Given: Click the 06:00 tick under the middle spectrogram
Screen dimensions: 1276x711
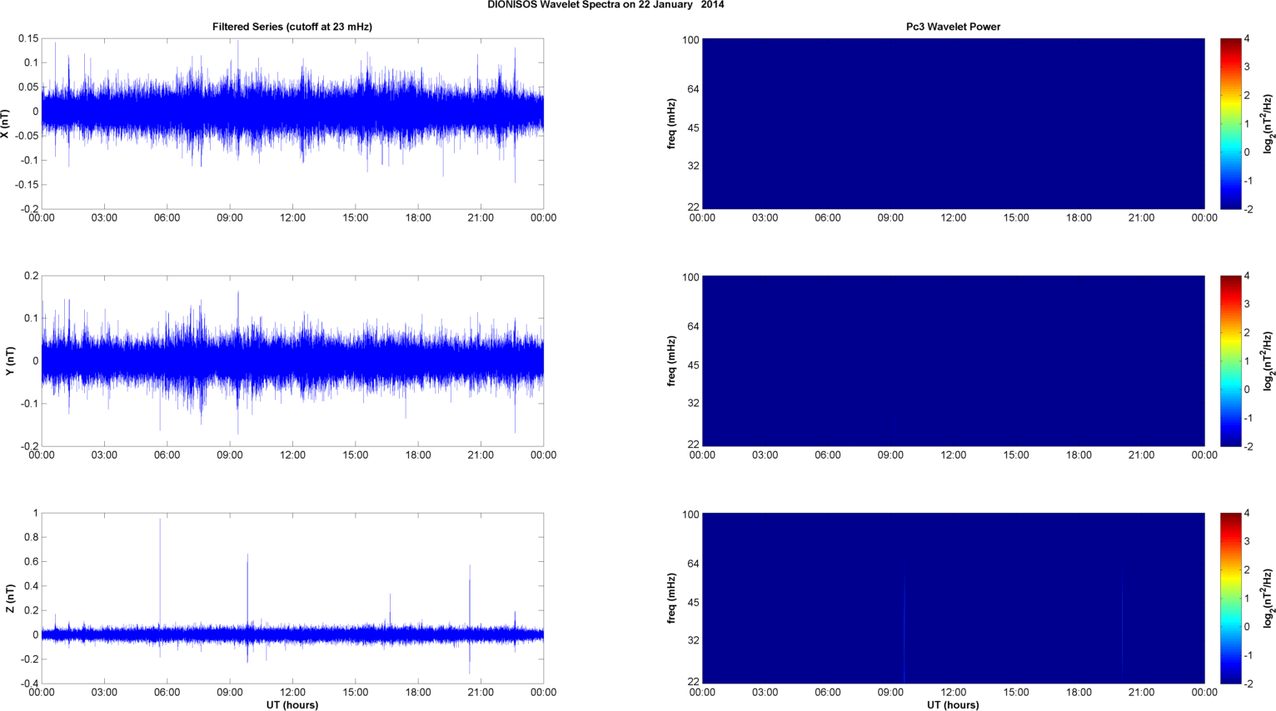Looking at the screenshot, I should [x=828, y=455].
